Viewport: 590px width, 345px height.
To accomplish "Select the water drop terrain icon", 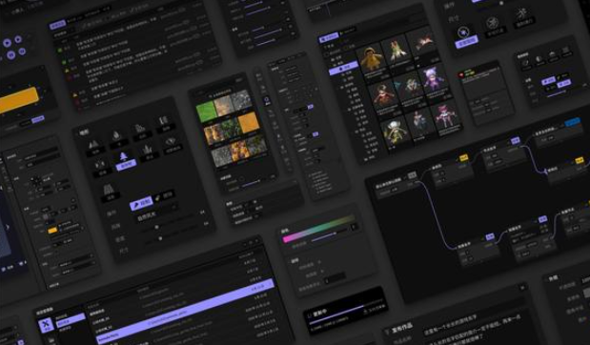I will tap(116, 135).
